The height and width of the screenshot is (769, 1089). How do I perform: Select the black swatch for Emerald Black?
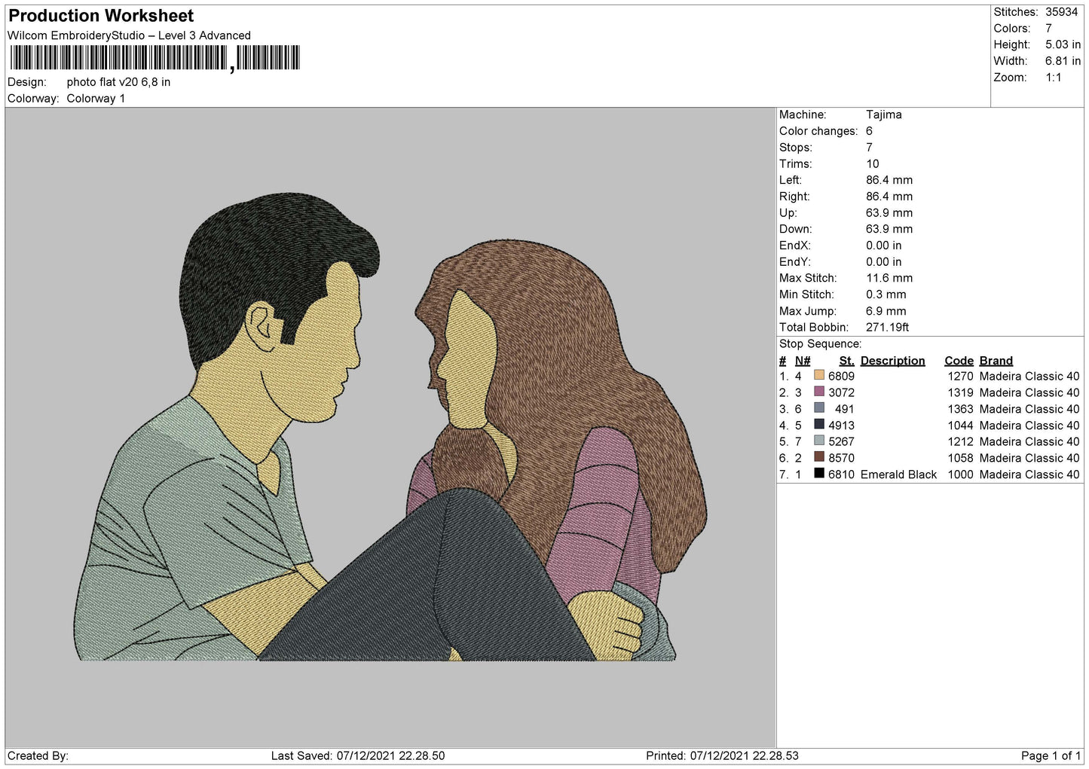pyautogui.click(x=819, y=474)
